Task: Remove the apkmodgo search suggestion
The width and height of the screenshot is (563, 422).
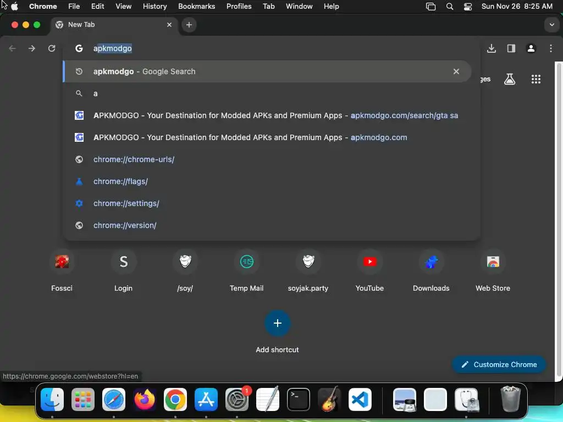Action: [x=456, y=71]
